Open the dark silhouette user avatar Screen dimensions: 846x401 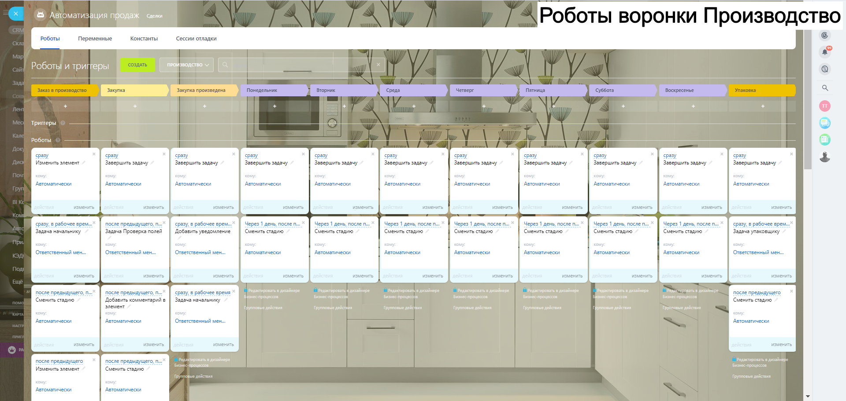coord(825,157)
